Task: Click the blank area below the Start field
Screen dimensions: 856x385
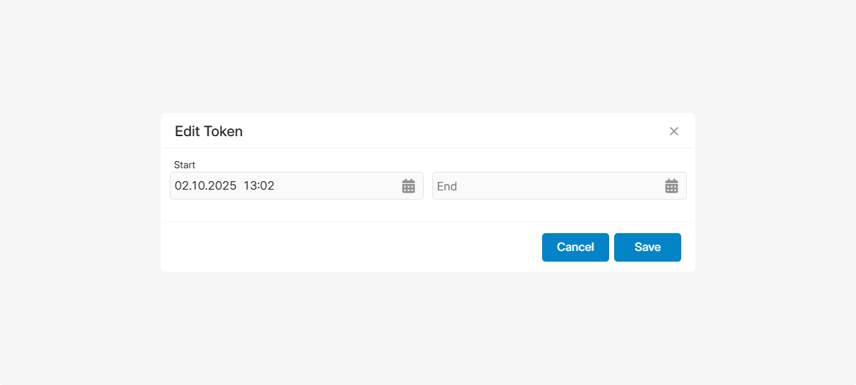Action: pos(296,211)
